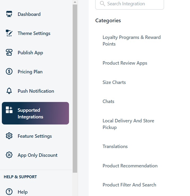Open the Size Charts category
Image resolution: width=190 pixels, height=196 pixels.
114,82
